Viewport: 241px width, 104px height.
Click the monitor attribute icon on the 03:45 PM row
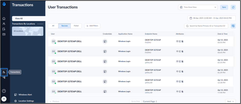coord(180,51)
